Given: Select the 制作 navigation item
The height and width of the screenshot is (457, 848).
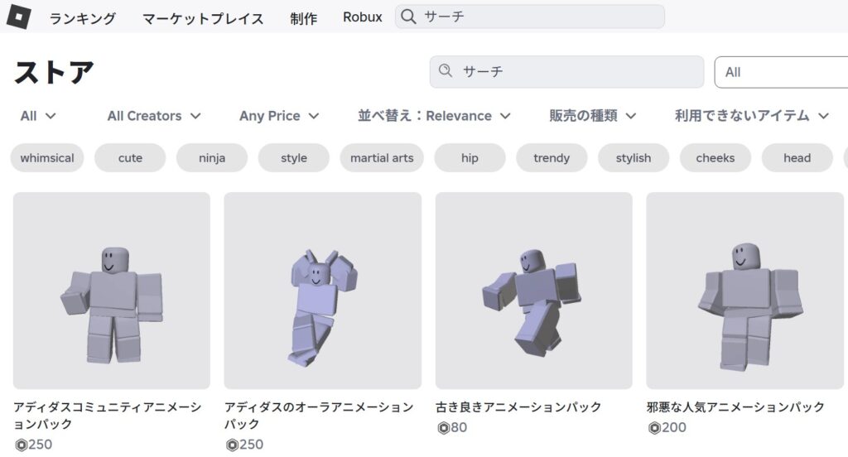Looking at the screenshot, I should [303, 17].
